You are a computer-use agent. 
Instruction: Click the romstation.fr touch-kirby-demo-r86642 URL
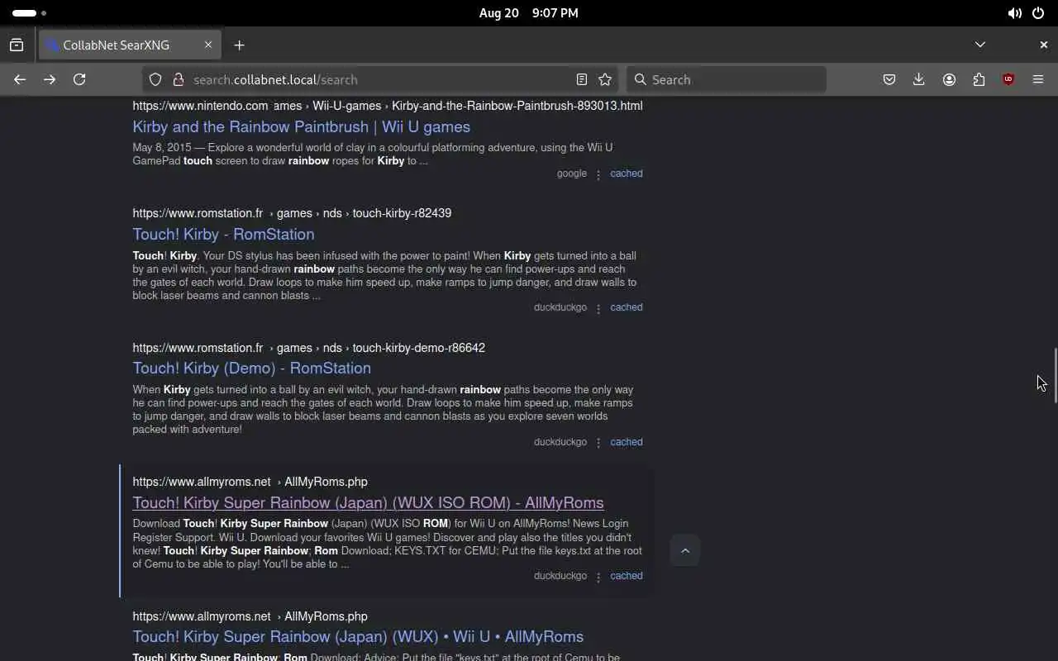(308, 348)
